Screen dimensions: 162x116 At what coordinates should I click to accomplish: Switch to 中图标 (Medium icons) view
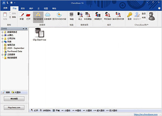click(77, 110)
